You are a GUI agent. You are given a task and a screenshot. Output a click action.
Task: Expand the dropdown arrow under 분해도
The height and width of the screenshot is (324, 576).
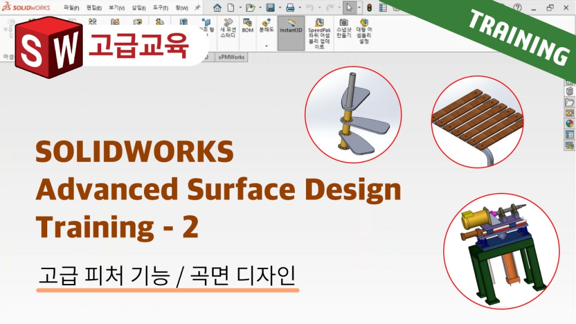pyautogui.click(x=266, y=46)
